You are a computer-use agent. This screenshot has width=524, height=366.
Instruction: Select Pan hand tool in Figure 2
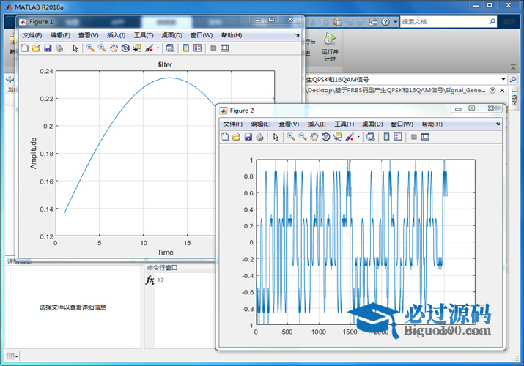click(314, 137)
